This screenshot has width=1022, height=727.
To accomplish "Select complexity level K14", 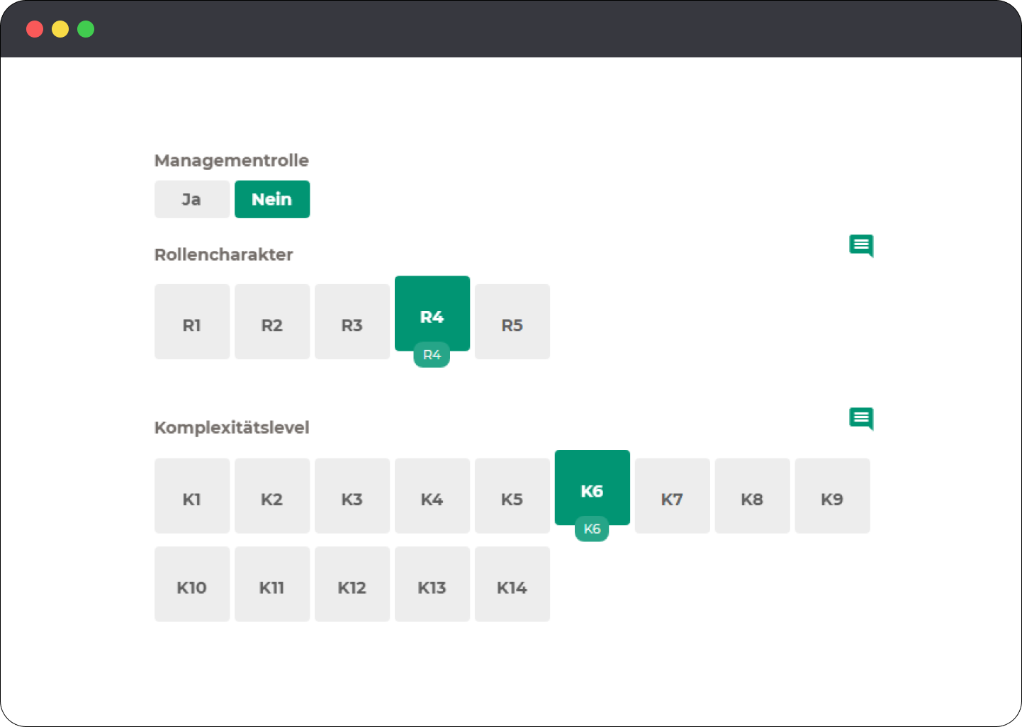I will (x=512, y=584).
